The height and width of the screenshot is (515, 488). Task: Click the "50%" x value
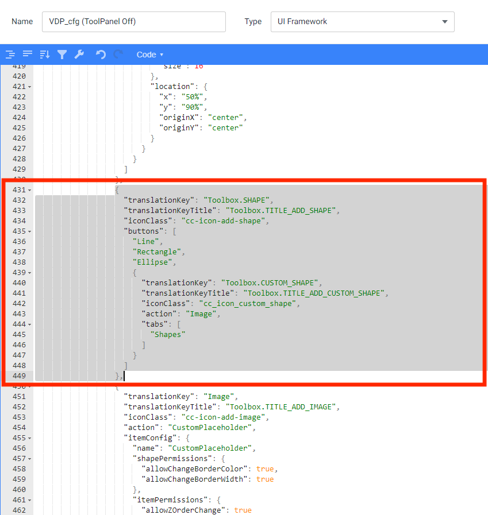[193, 97]
